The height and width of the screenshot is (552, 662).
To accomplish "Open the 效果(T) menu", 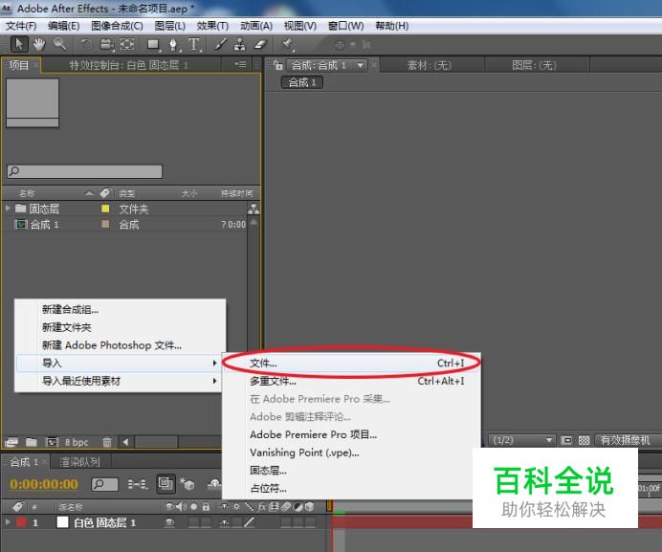I will pos(212,26).
